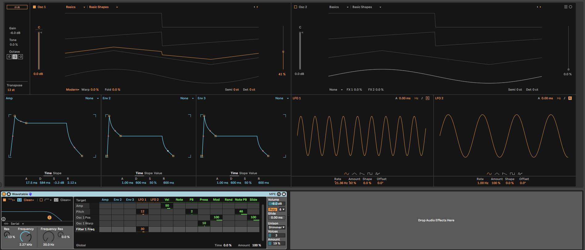Select triangle shape for LFO 1

click(x=354, y=174)
